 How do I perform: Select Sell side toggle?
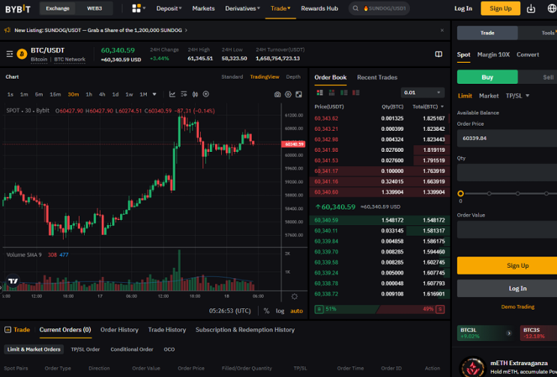[538, 77]
